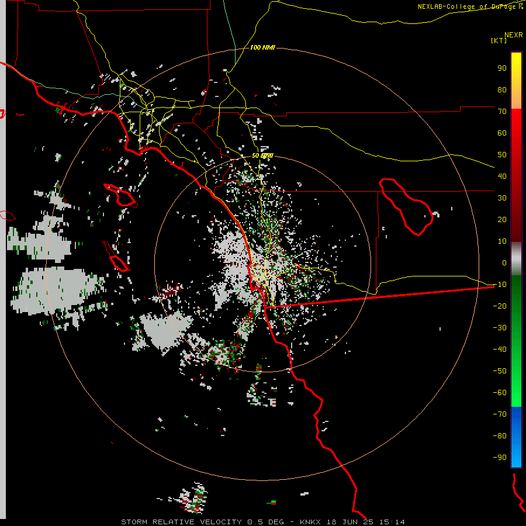The width and height of the screenshot is (526, 526).
Task: Click the Storm Relative Velocity caption at bottom
Action: tap(262, 522)
